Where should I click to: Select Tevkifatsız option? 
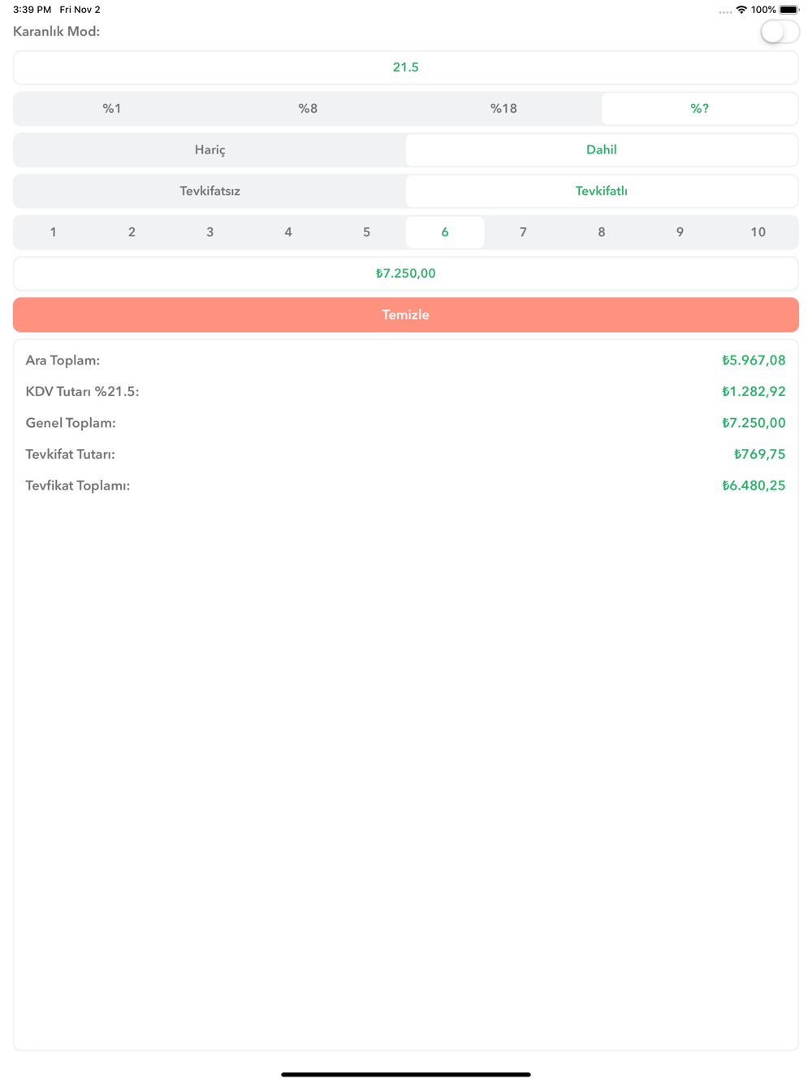209,192
